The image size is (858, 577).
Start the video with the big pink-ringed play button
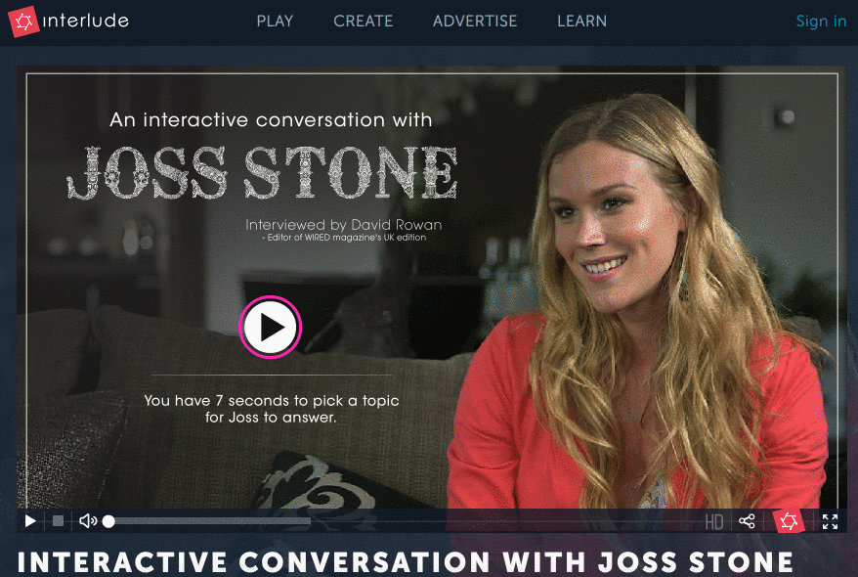pyautogui.click(x=271, y=327)
